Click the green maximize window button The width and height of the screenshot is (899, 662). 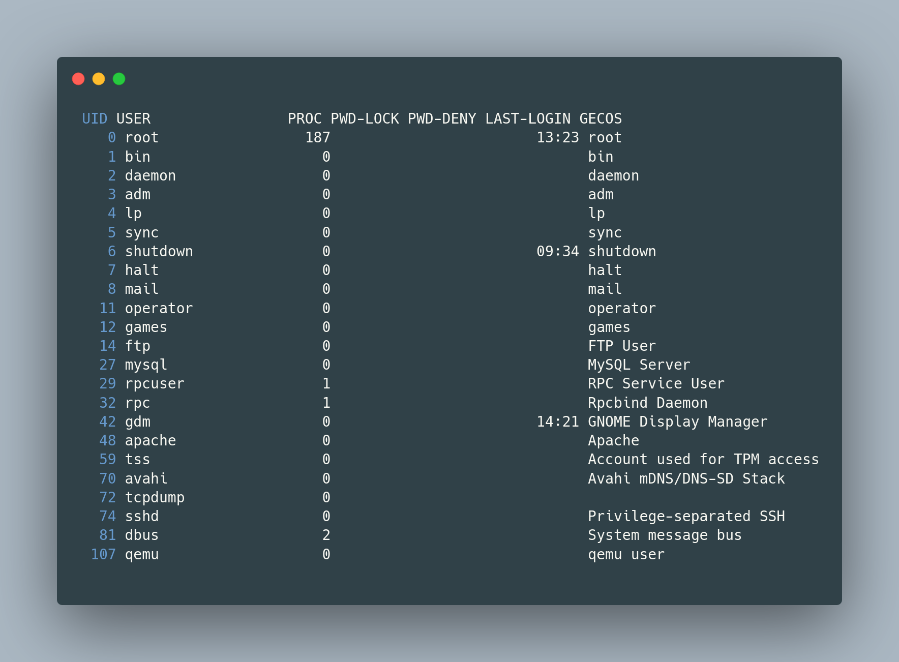click(x=119, y=79)
